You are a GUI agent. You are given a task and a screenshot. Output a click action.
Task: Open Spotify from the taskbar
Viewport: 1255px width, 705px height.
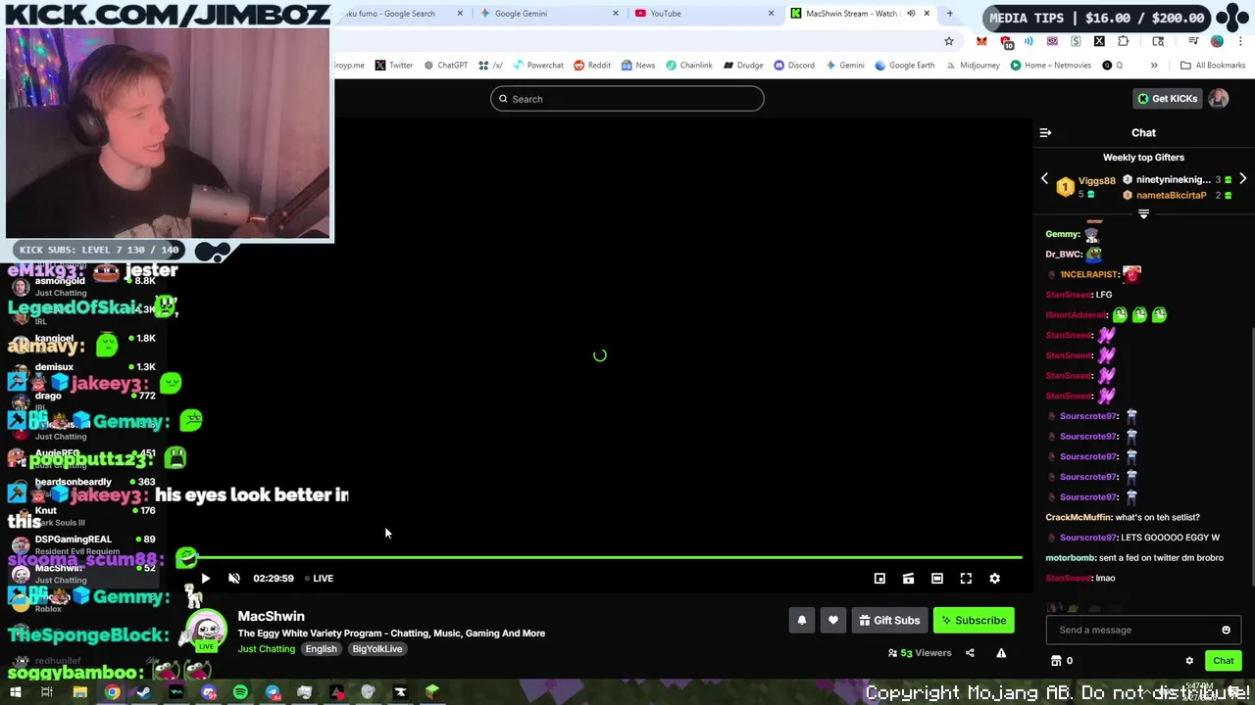click(x=240, y=692)
